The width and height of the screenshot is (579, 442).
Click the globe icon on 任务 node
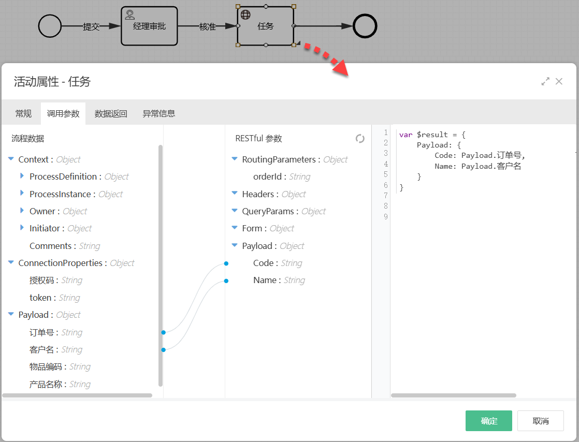coord(246,14)
